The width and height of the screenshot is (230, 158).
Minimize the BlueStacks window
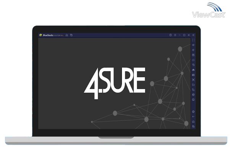point(180,35)
